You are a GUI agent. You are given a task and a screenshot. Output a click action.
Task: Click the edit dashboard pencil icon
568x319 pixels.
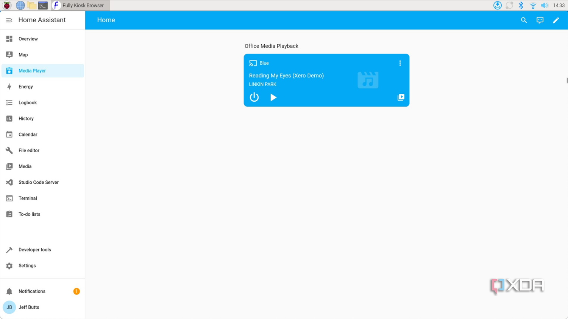(x=556, y=20)
